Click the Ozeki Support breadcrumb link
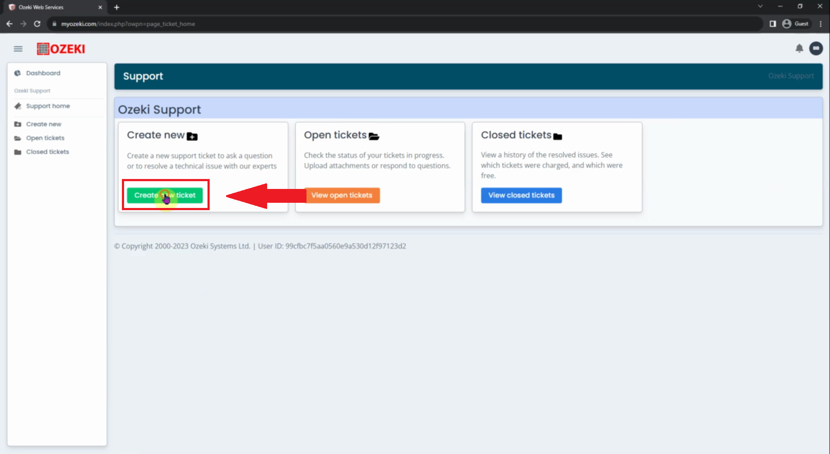Screen dimensions: 830x454 tap(791, 76)
